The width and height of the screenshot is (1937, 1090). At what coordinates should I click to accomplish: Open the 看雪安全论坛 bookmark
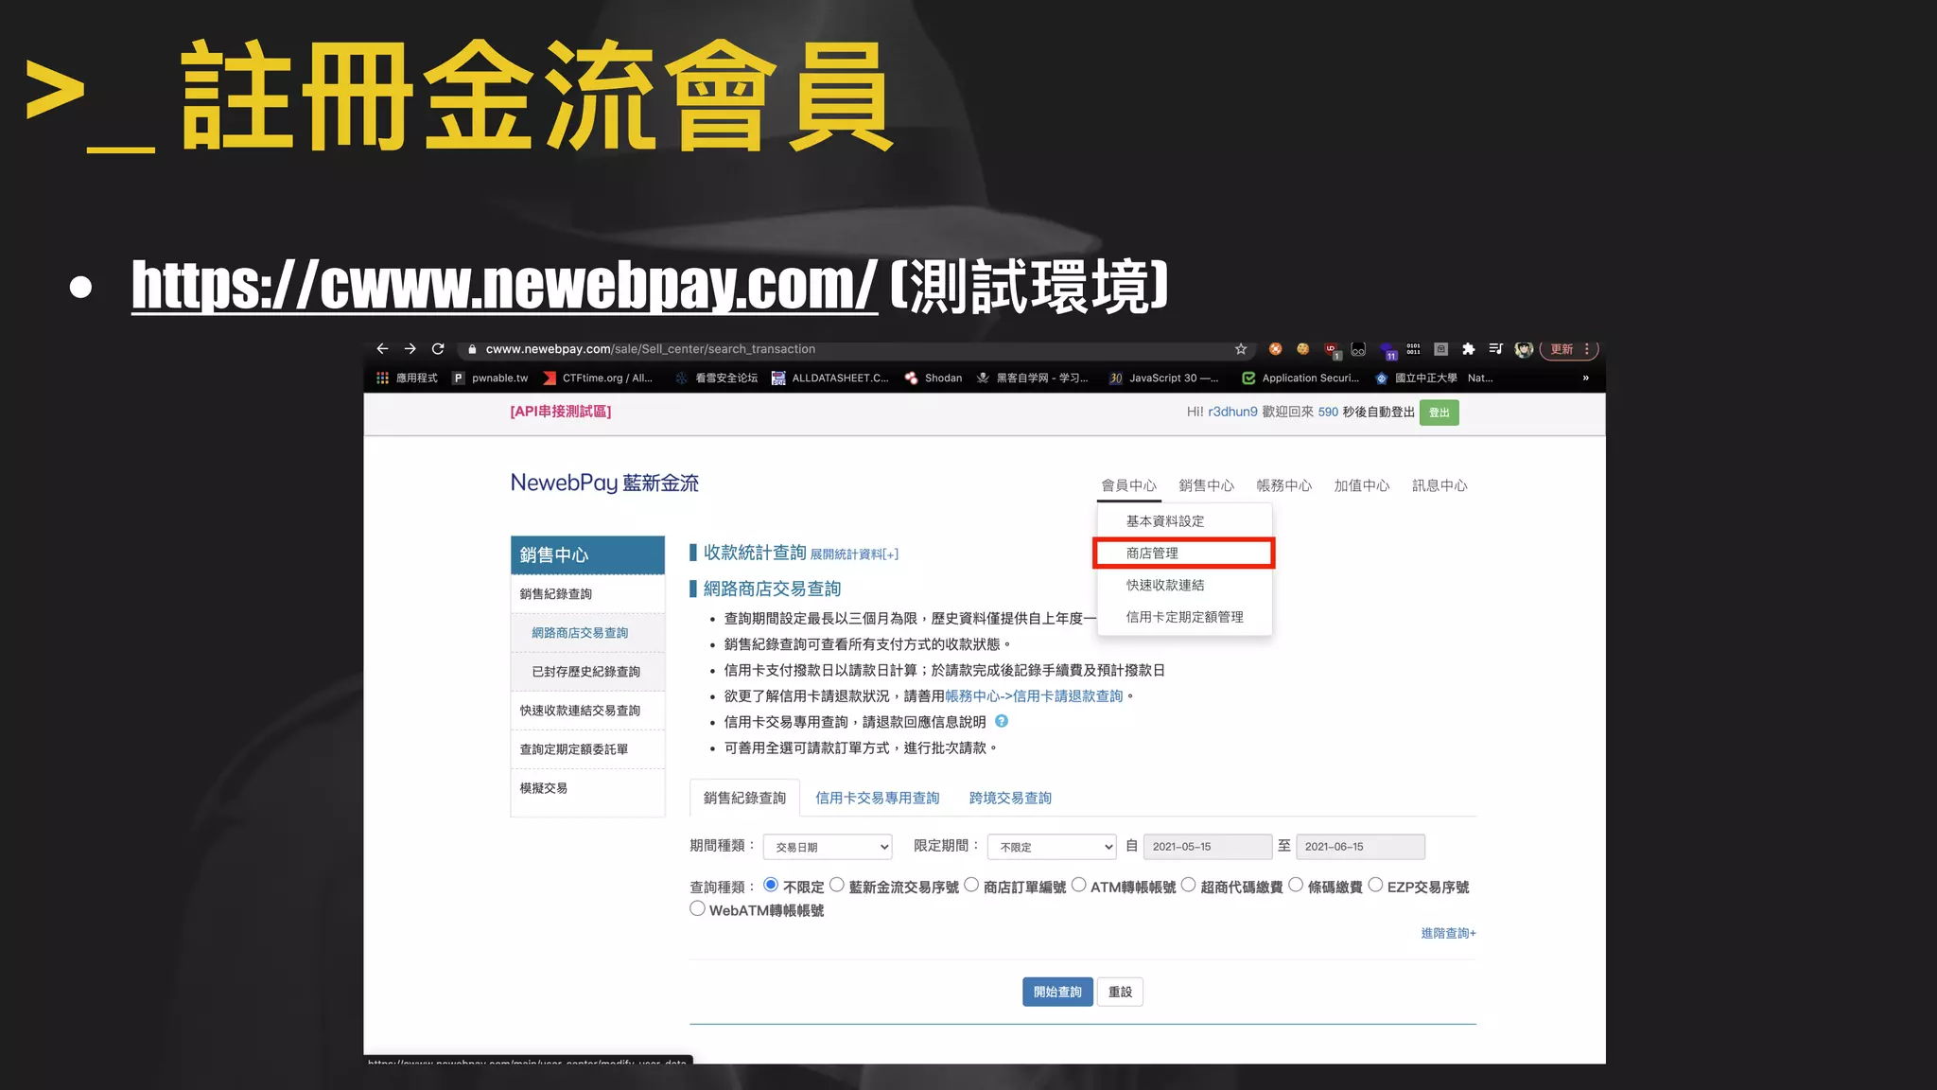point(716,378)
